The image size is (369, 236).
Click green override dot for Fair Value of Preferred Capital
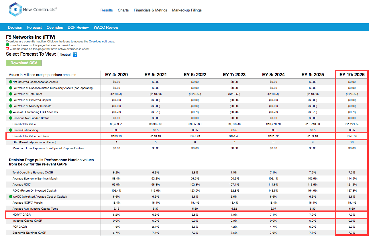coord(11,100)
